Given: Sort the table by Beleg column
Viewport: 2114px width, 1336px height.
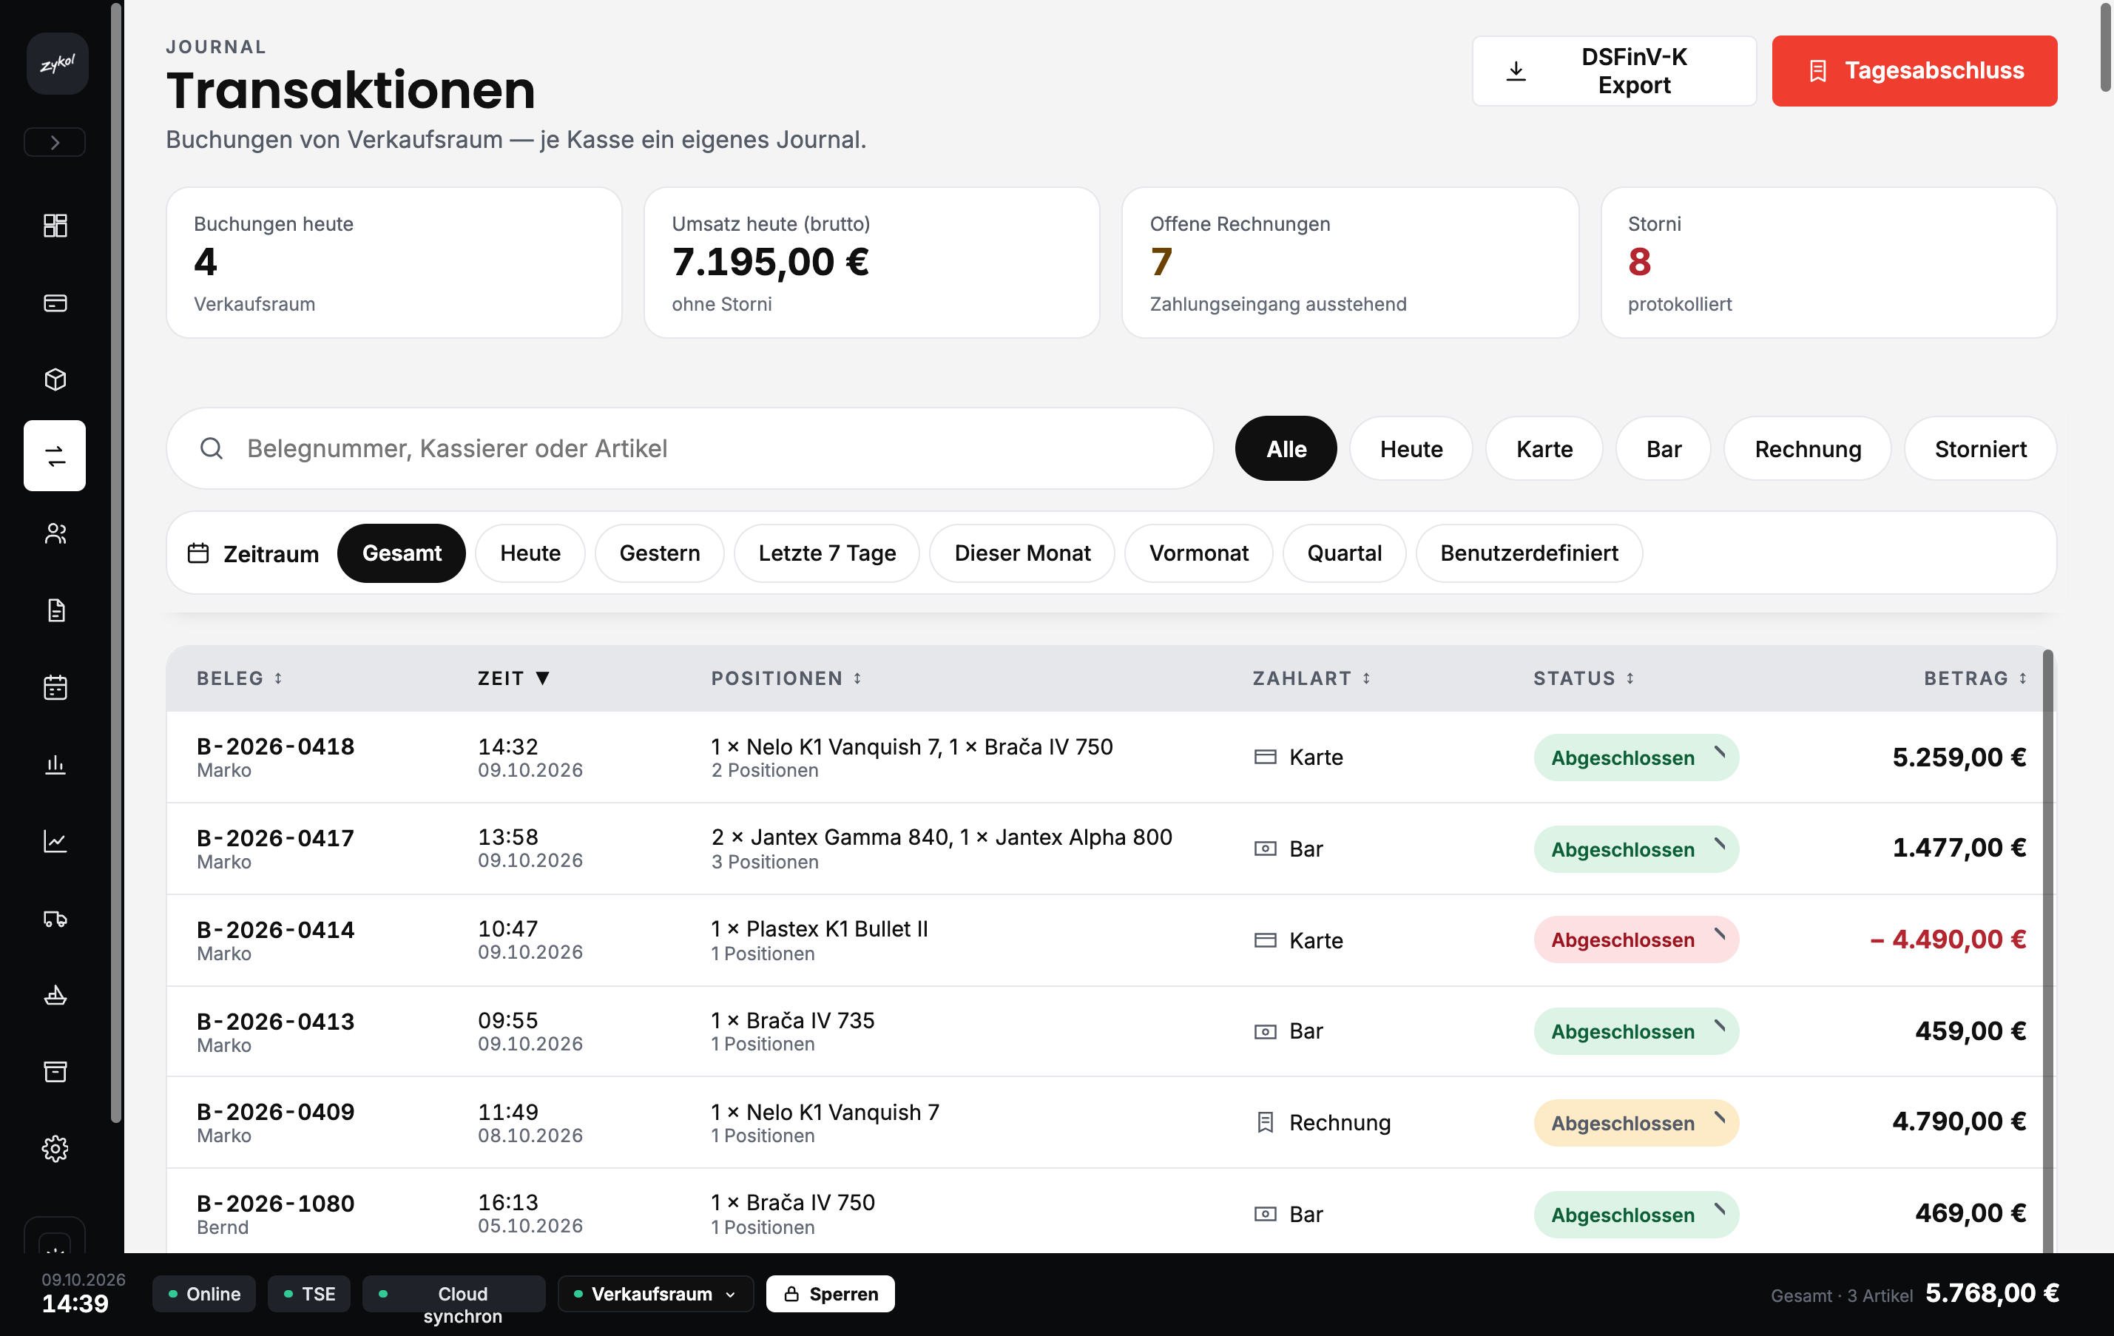Looking at the screenshot, I should click(x=239, y=678).
